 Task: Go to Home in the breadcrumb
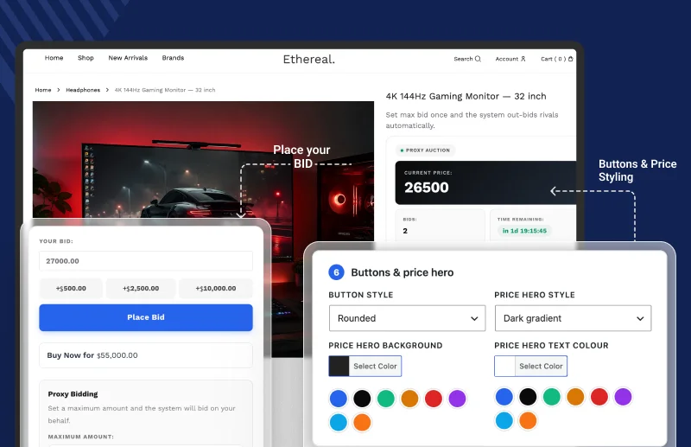[43, 90]
